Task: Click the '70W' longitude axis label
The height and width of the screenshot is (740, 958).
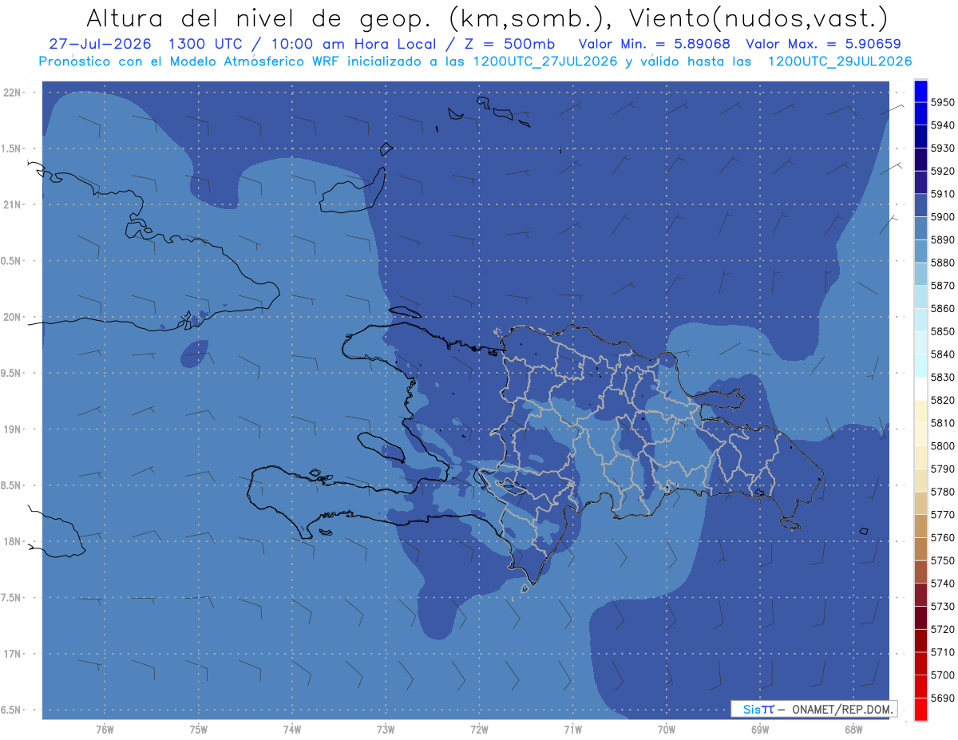Action: tap(667, 730)
